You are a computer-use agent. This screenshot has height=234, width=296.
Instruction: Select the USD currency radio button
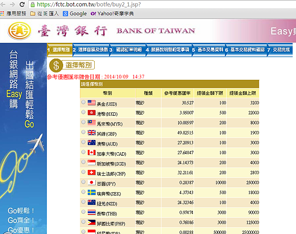click(83, 102)
